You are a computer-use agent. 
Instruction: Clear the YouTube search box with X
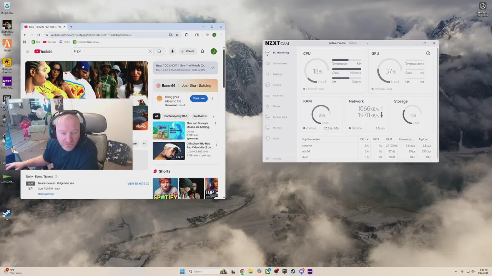coord(150,51)
